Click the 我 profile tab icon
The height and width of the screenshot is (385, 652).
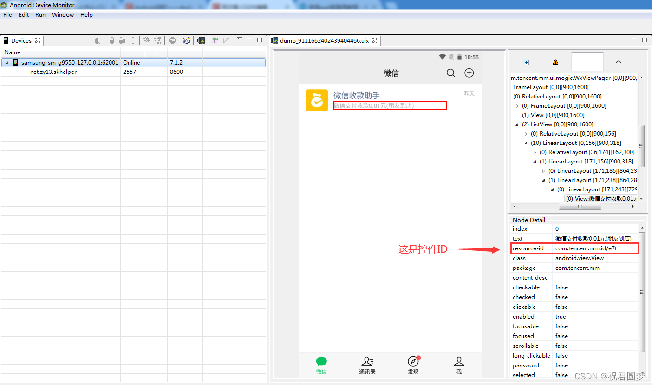459,361
